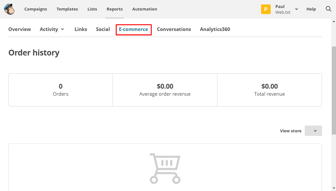Expand the Paul account dropdown chevron
The height and width of the screenshot is (191, 336).
(x=296, y=9)
